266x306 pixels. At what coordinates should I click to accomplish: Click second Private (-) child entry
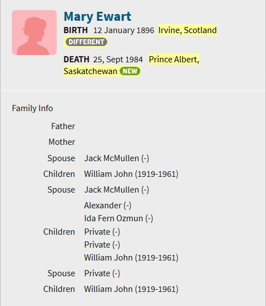(x=102, y=245)
